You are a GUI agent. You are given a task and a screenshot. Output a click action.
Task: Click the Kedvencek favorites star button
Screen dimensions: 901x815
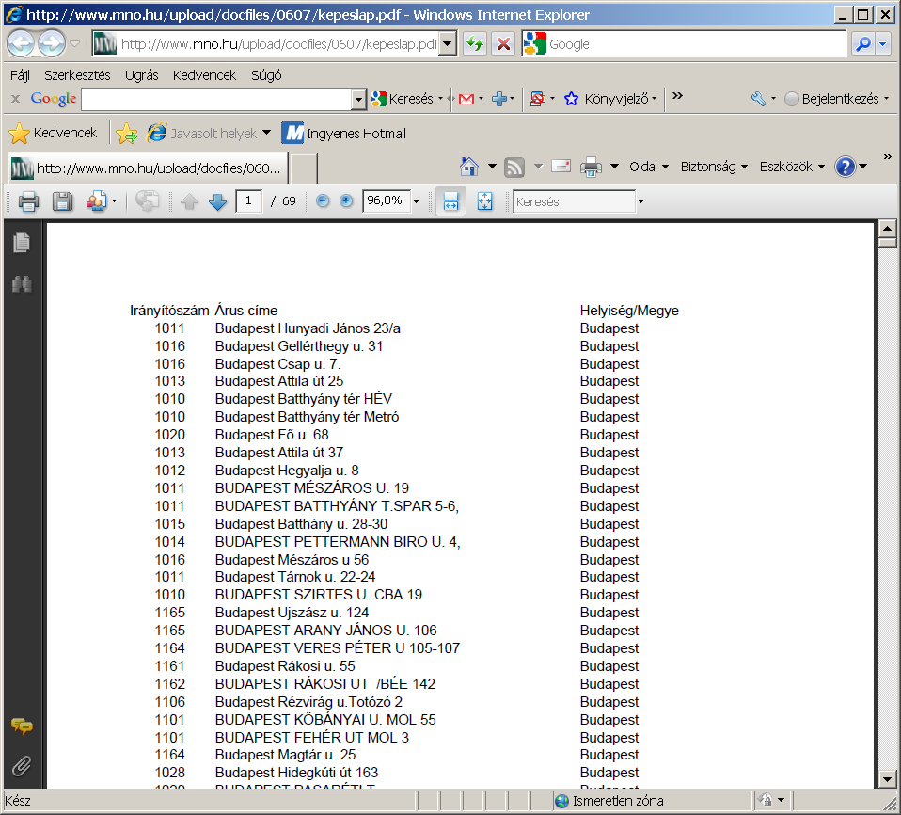click(x=53, y=133)
